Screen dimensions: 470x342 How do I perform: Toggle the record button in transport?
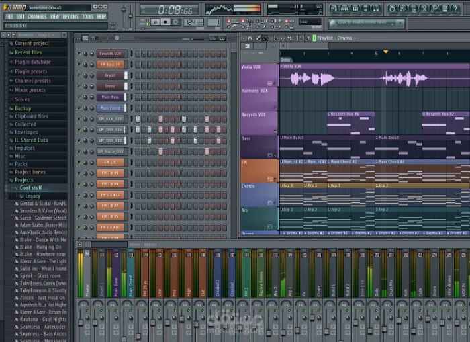(176, 22)
